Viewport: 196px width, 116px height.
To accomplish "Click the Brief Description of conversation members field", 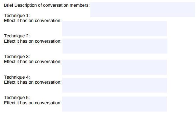I will [x=143, y=9].
